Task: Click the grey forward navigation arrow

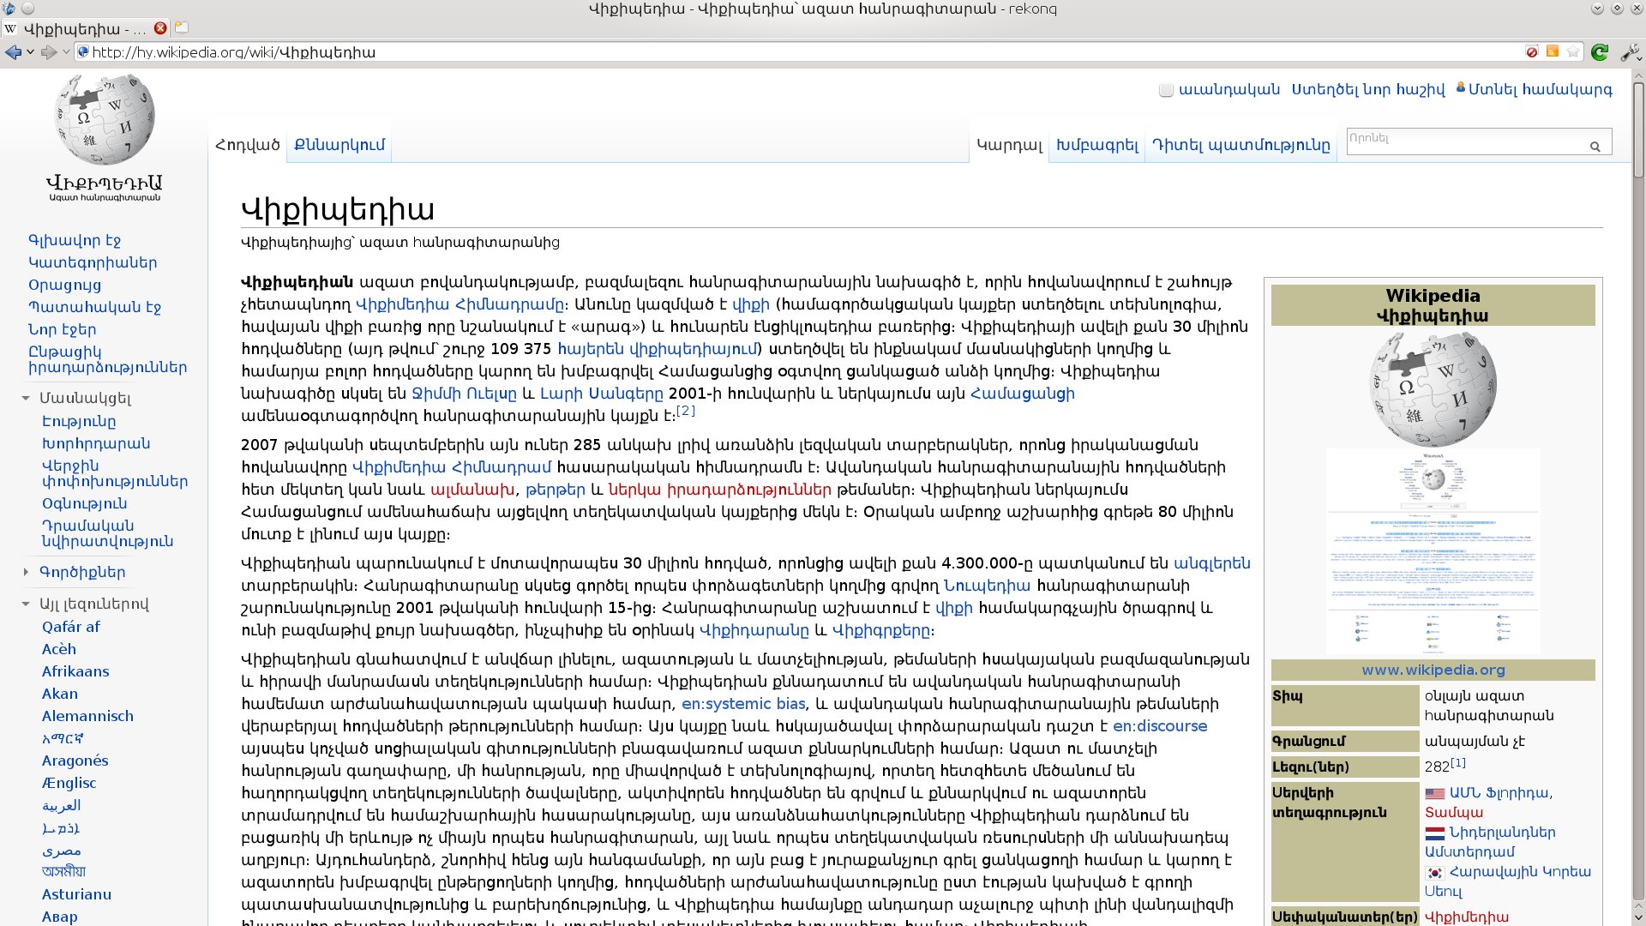Action: click(48, 52)
